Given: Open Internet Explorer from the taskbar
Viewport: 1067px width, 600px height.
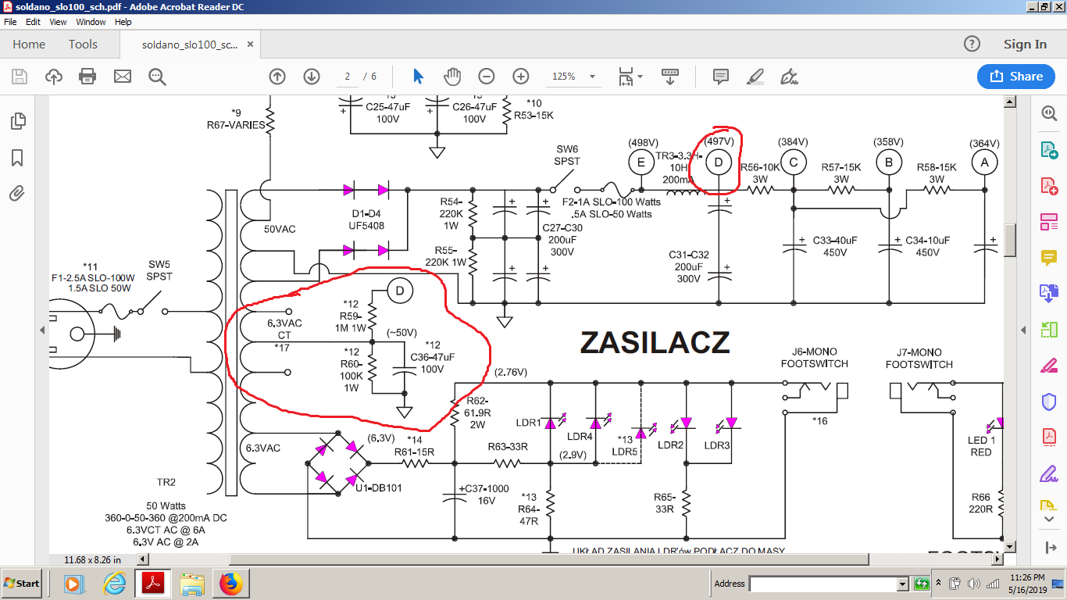Looking at the screenshot, I should 115,584.
